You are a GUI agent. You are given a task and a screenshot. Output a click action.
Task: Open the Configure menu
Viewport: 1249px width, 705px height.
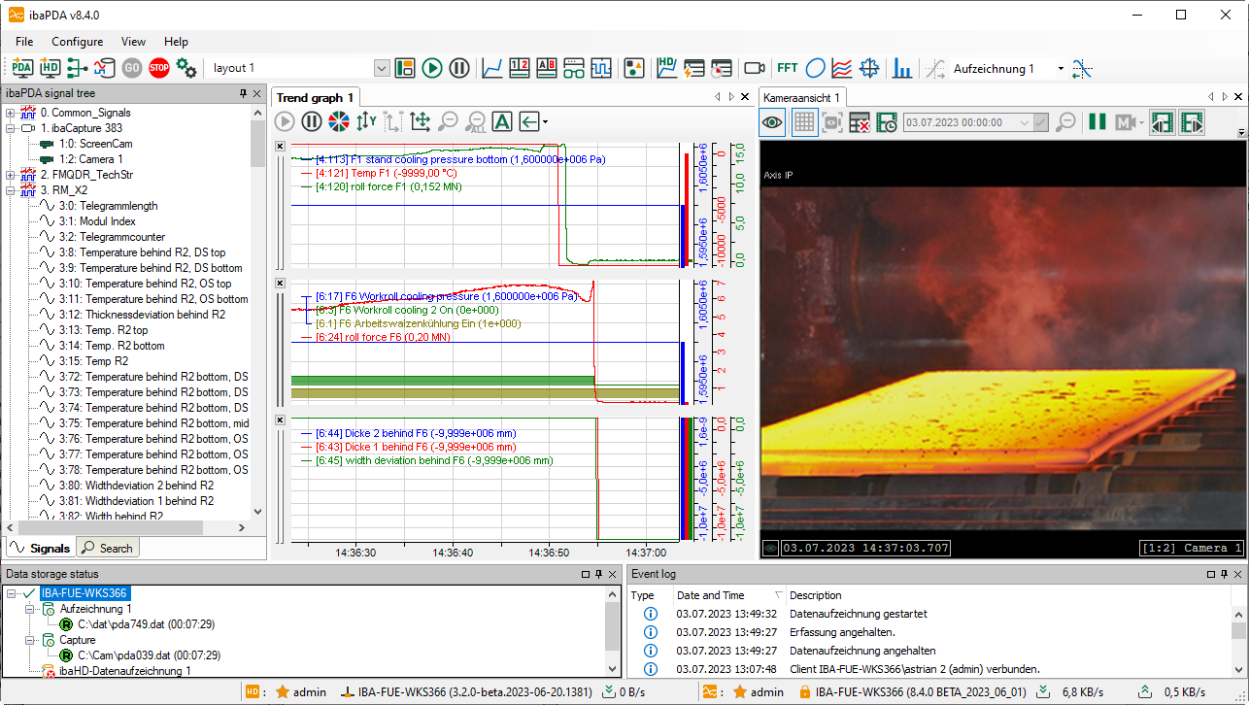77,42
